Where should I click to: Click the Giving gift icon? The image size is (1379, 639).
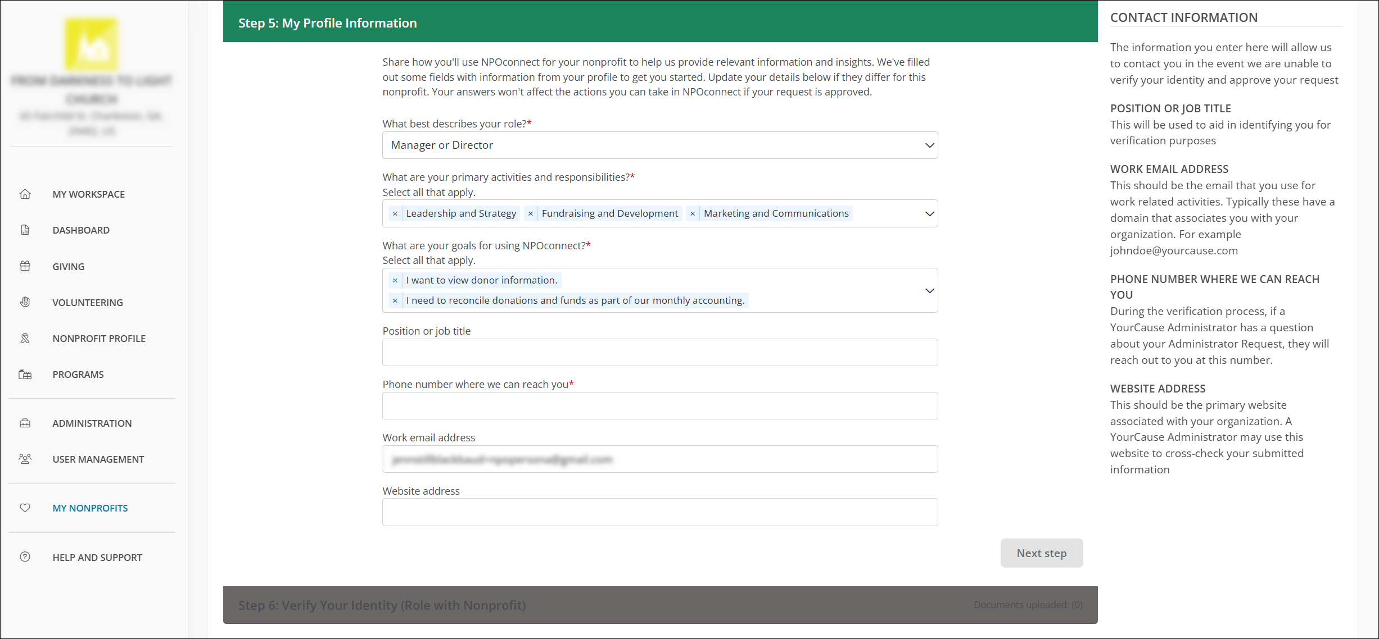tap(25, 266)
